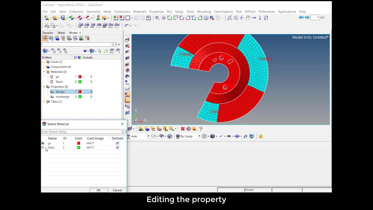The image size is (373, 210).
Task: Switch to the Session tab
Action: pyautogui.click(x=48, y=33)
